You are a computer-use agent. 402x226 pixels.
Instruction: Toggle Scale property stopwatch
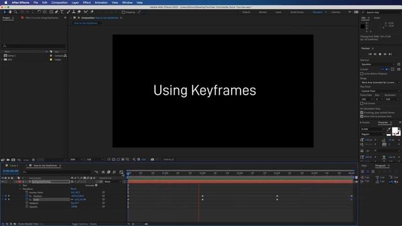pyautogui.click(x=26, y=200)
